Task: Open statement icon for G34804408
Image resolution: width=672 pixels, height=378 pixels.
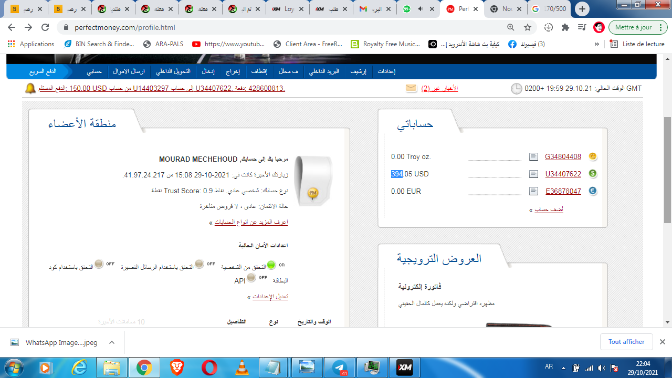Action: pos(533,156)
